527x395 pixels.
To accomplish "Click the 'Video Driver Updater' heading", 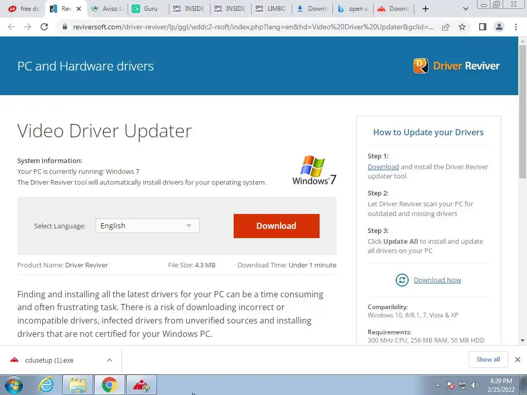I will coord(104,131).
